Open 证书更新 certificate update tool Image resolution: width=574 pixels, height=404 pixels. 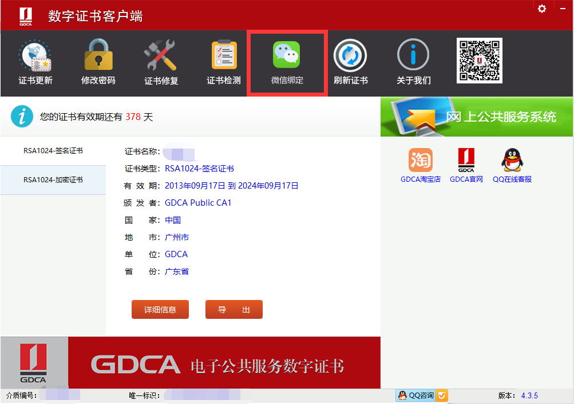pos(35,62)
